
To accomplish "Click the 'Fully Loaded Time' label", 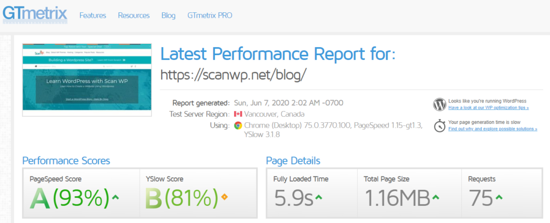I will pyautogui.click(x=301, y=179).
